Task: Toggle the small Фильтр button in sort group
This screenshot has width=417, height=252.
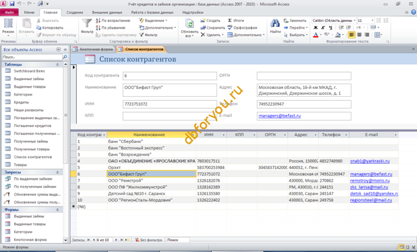Action: [148, 35]
